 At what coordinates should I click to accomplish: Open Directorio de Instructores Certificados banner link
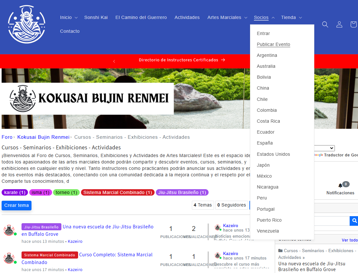coord(182,60)
